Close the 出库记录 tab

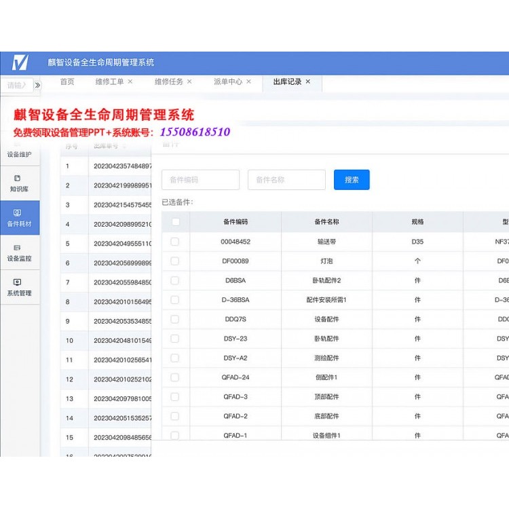(x=308, y=81)
